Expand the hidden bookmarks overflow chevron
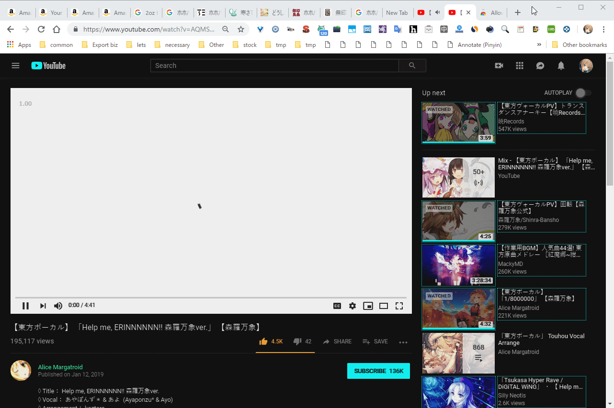 [539, 44]
